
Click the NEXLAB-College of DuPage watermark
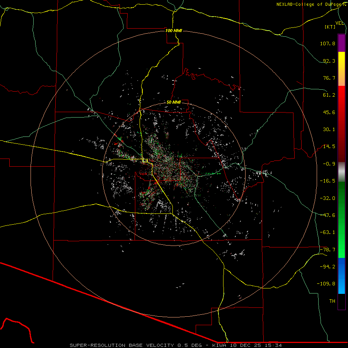311,4
